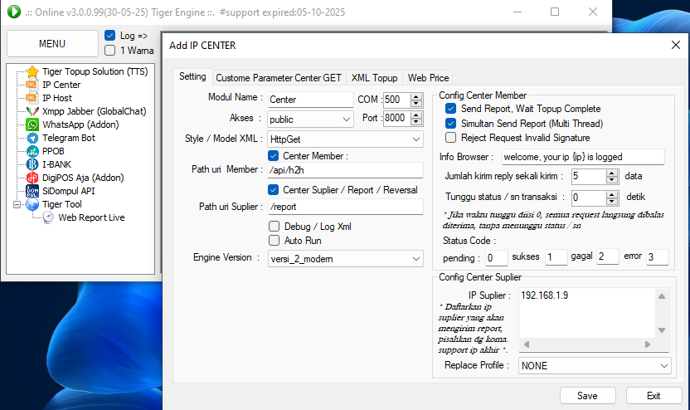Enable Reject Request Invalid Signature checkbox
The width and height of the screenshot is (690, 410).
(451, 137)
